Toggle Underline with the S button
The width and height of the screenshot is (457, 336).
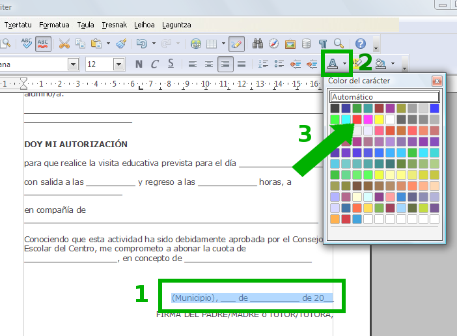[x=171, y=64]
